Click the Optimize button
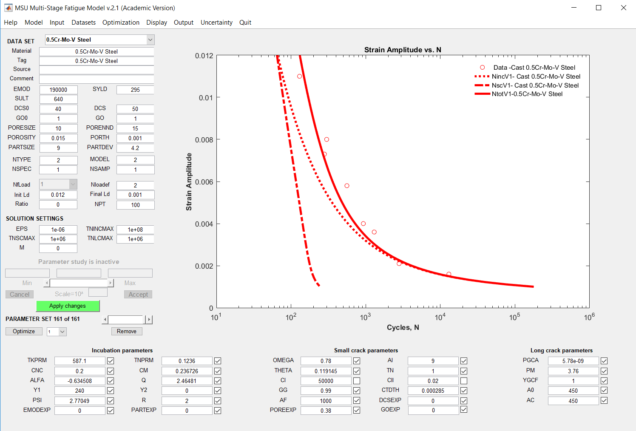The width and height of the screenshot is (636, 431). (x=24, y=332)
